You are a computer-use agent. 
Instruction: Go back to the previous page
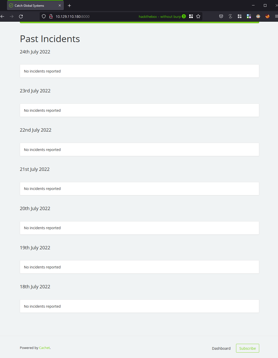3,17
